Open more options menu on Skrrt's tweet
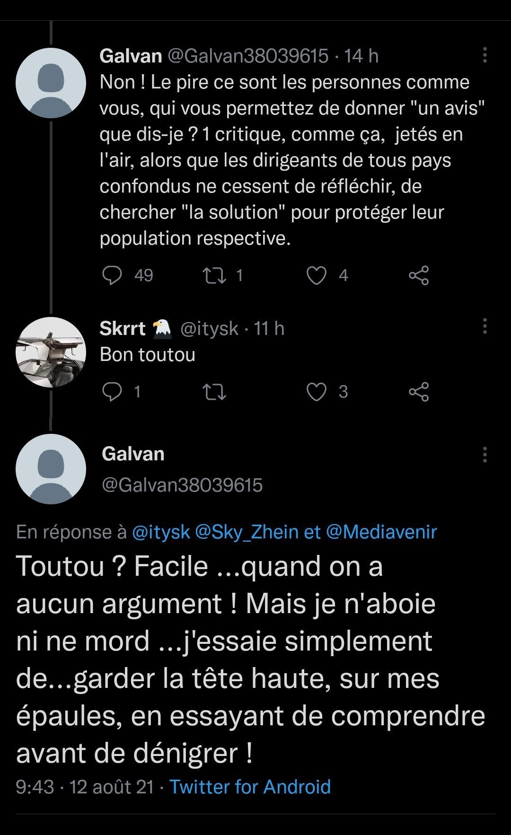 [485, 326]
